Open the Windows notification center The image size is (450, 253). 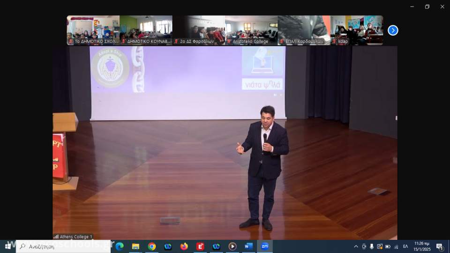point(440,246)
